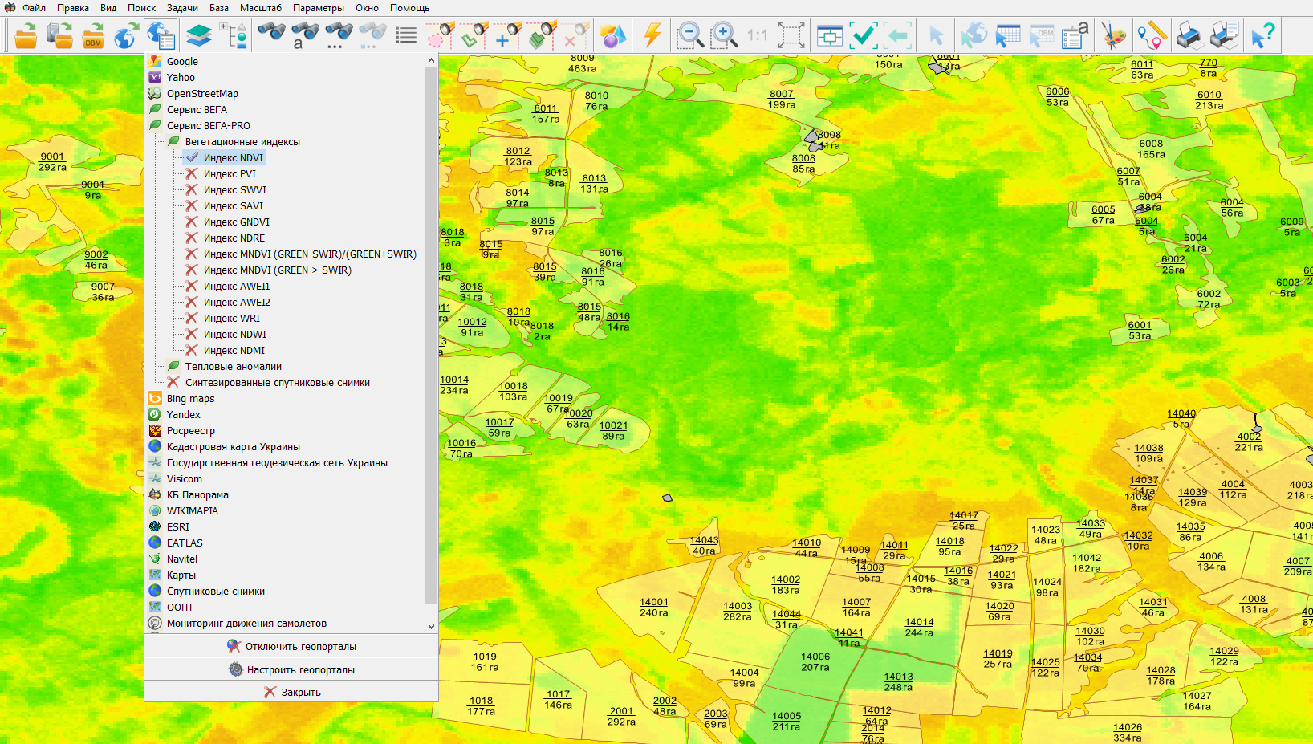
Task: Open the map layers stack tool
Action: (x=198, y=35)
